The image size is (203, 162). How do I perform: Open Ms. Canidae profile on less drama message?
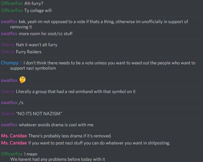click(14, 136)
